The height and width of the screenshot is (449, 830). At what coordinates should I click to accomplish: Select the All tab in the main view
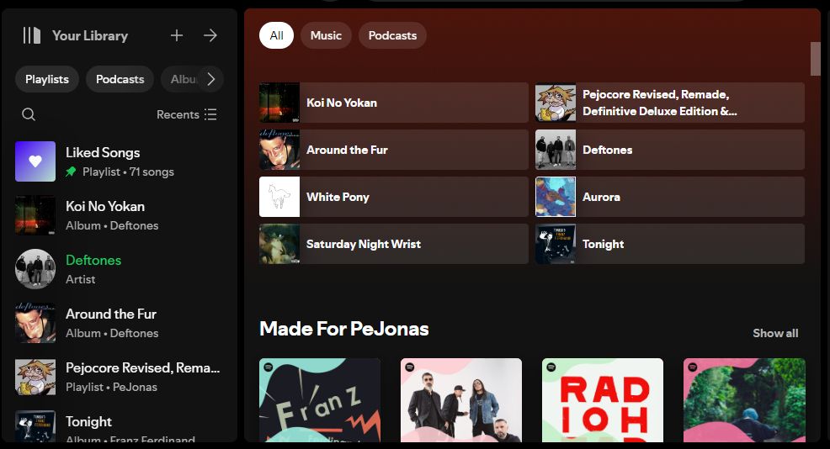click(276, 35)
